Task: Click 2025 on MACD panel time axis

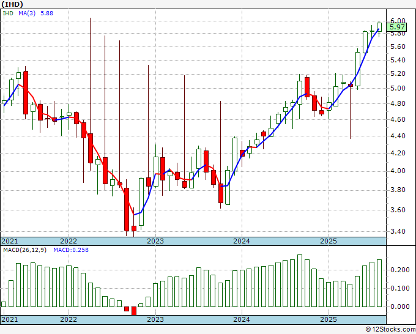Action: [329, 319]
